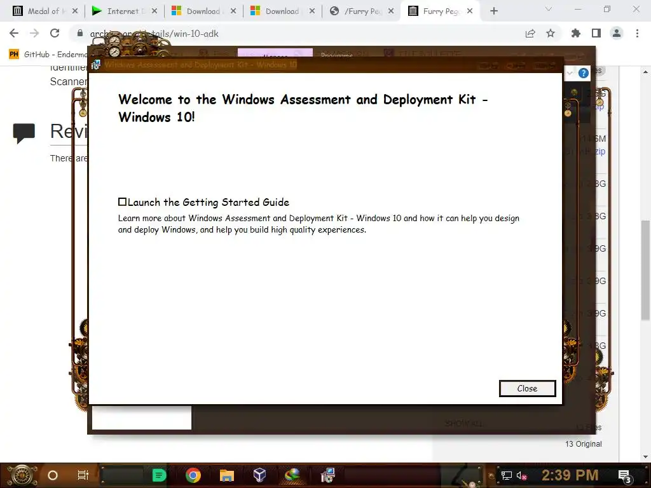Open the second Microsoft Download tab
This screenshot has width=651, height=488.
click(283, 11)
